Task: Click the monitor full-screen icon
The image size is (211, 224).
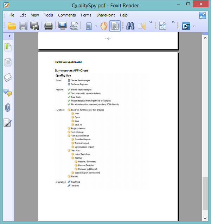Action: [x=63, y=26]
